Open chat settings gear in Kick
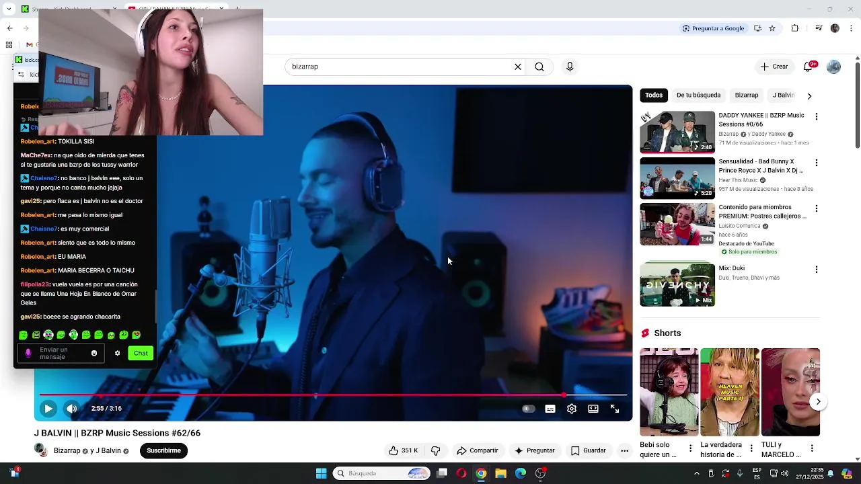Image resolution: width=861 pixels, height=484 pixels. 117,353
